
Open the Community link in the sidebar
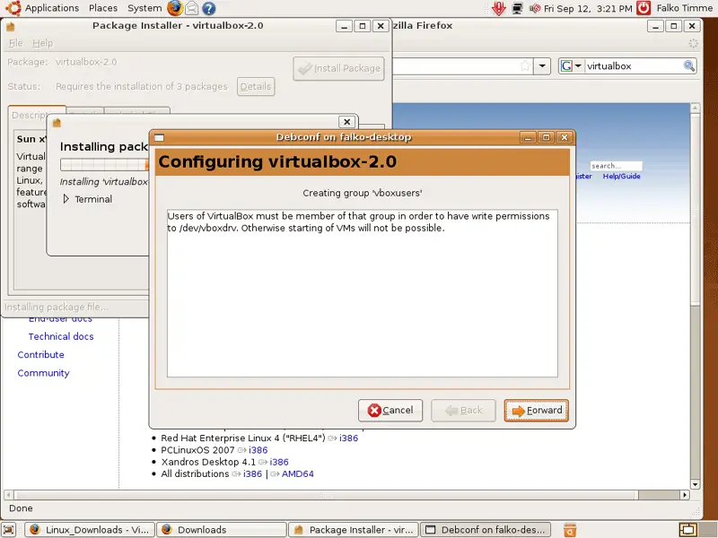43,373
